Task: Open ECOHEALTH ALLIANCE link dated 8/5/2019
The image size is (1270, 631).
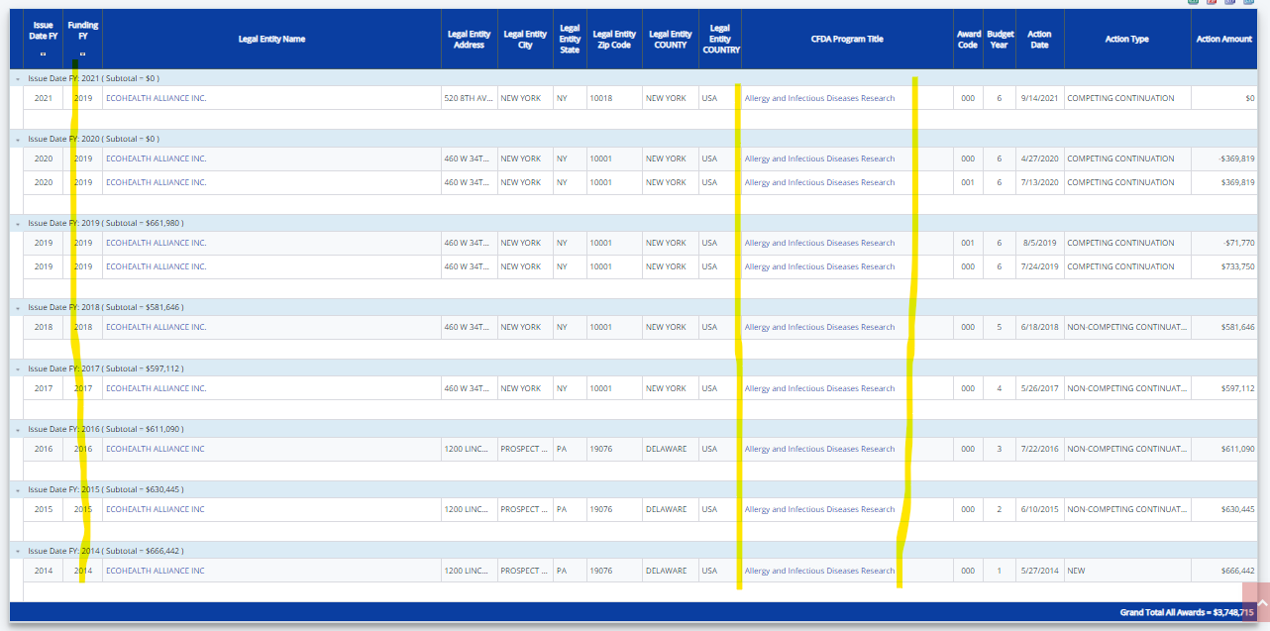Action: [157, 243]
